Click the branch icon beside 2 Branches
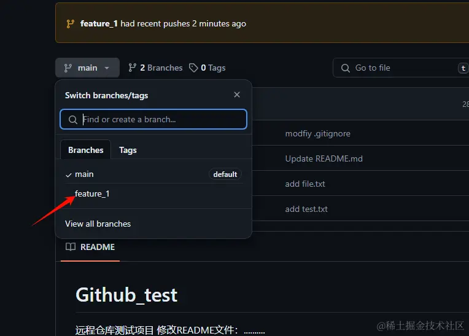Screen dimensions: 469x336 point(132,68)
